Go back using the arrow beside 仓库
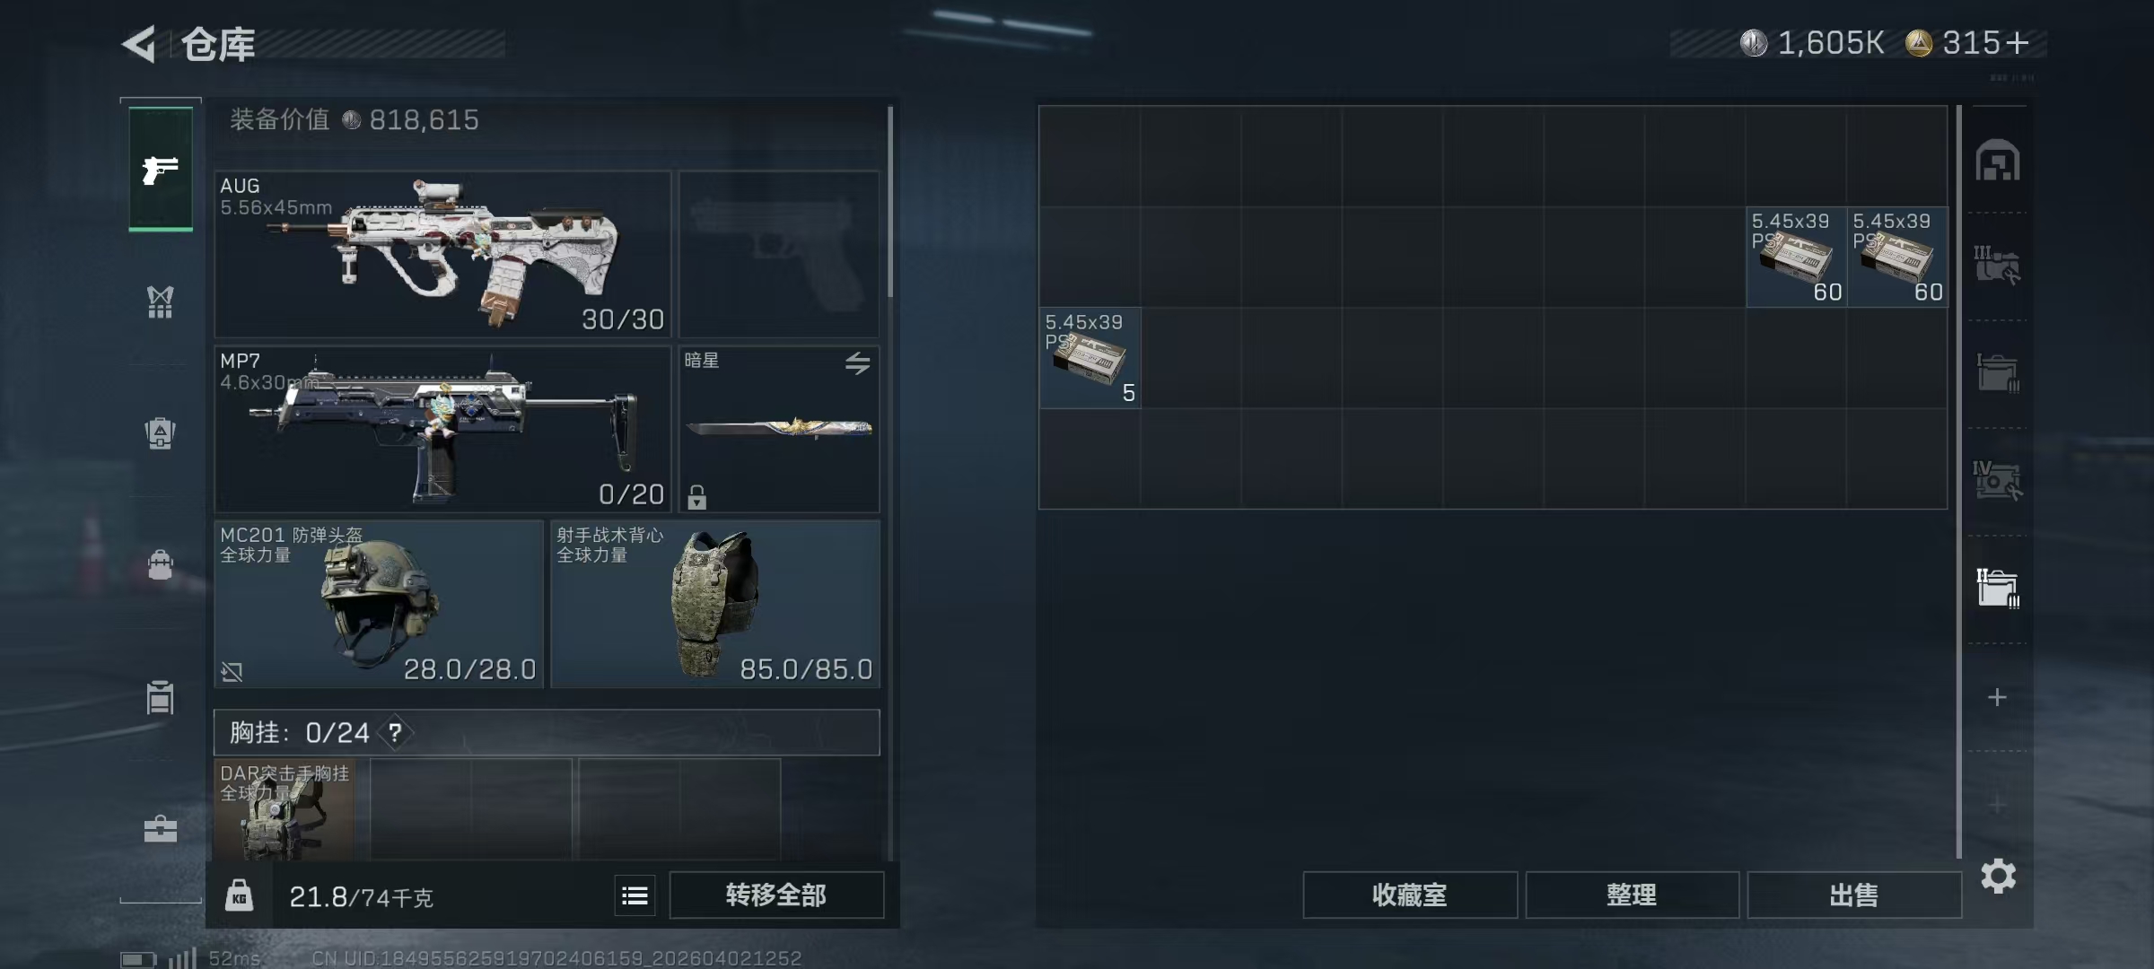This screenshot has width=2154, height=969. [140, 44]
